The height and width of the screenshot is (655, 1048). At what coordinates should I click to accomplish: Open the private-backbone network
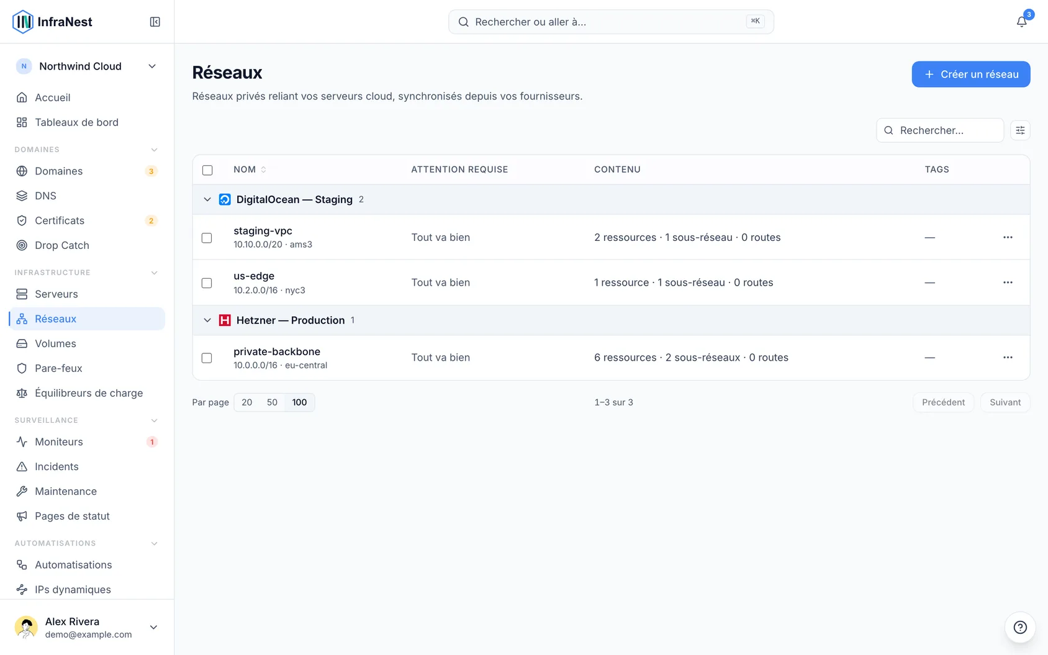pyautogui.click(x=277, y=351)
